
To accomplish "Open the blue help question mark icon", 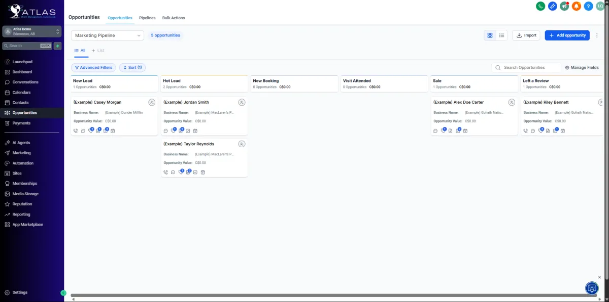I will (589, 6).
